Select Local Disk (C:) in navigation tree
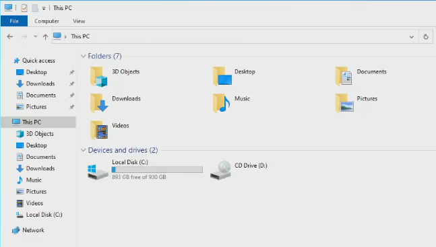The image size is (436, 247). click(44, 215)
